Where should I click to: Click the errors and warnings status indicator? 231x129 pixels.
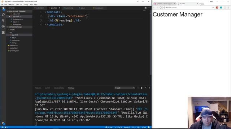4,128
